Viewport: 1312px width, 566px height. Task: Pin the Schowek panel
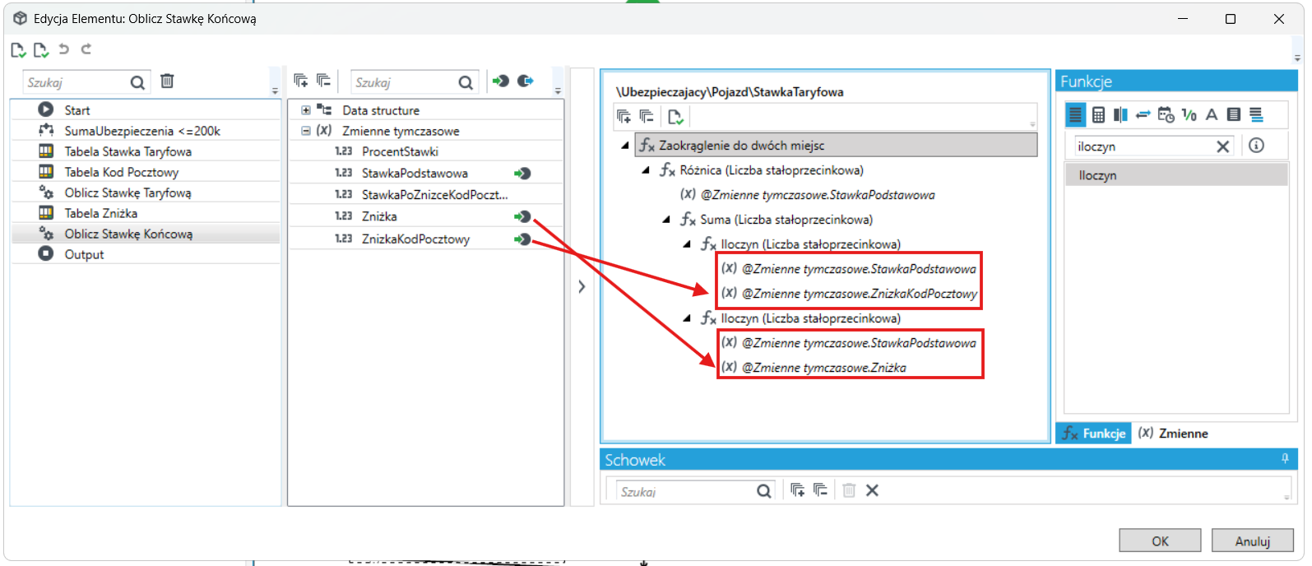pos(1285,459)
